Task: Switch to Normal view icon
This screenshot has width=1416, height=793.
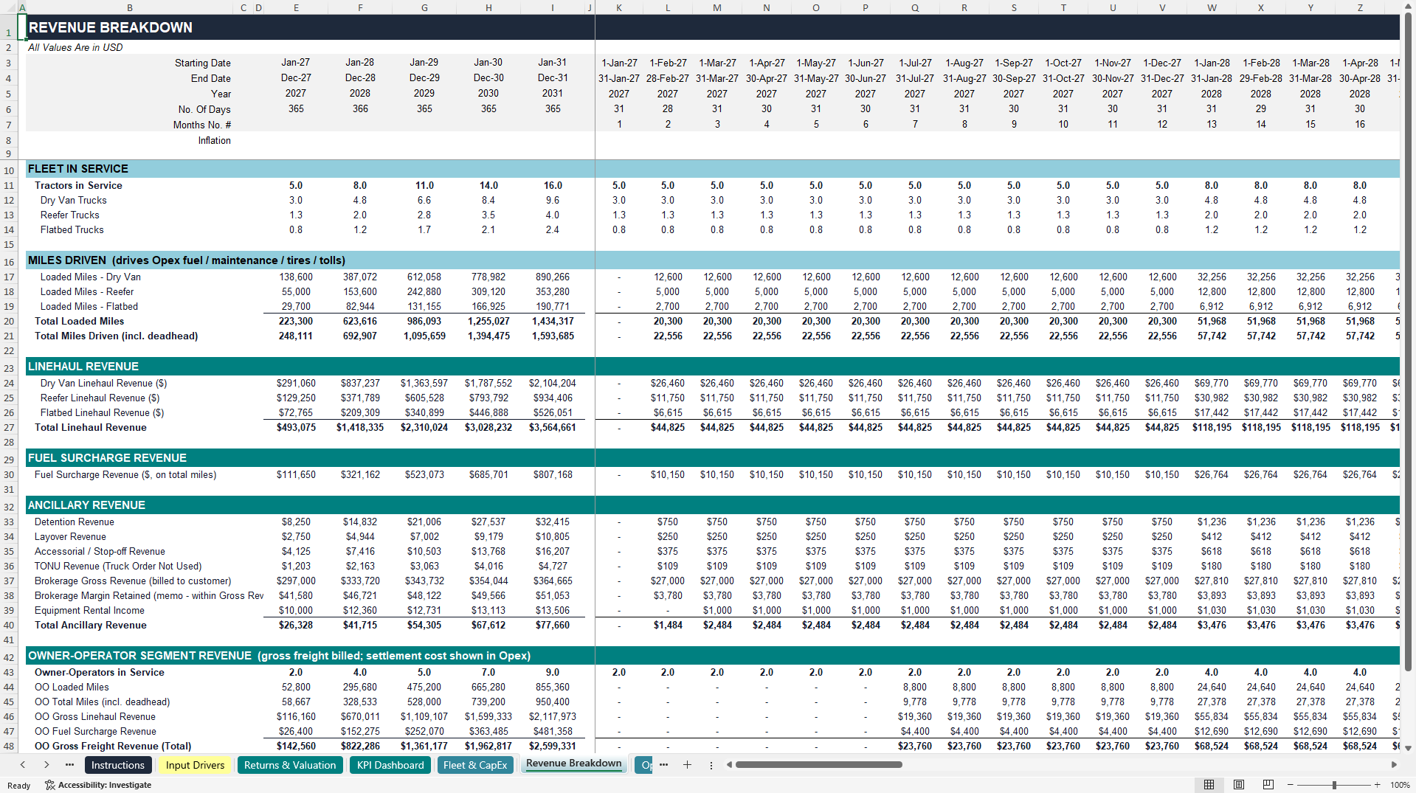Action: coord(1209,785)
